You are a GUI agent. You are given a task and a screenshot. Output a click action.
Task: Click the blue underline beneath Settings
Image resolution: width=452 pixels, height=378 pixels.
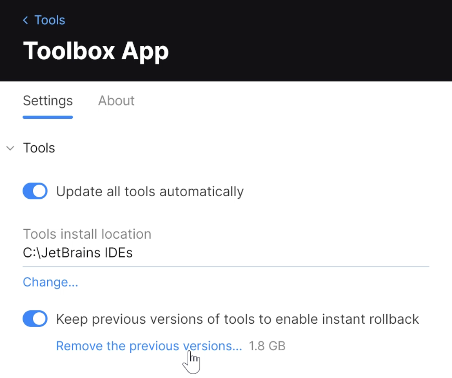(48, 117)
